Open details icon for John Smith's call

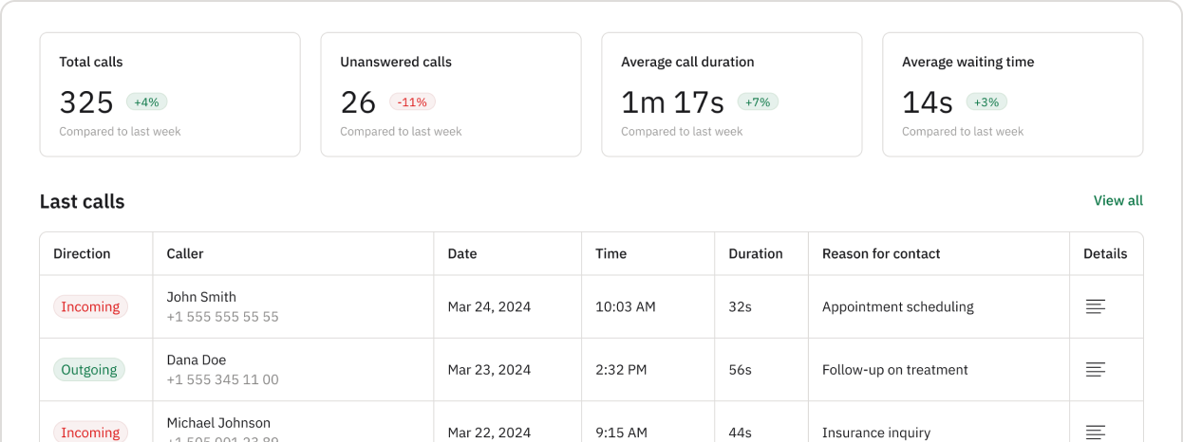1096,306
